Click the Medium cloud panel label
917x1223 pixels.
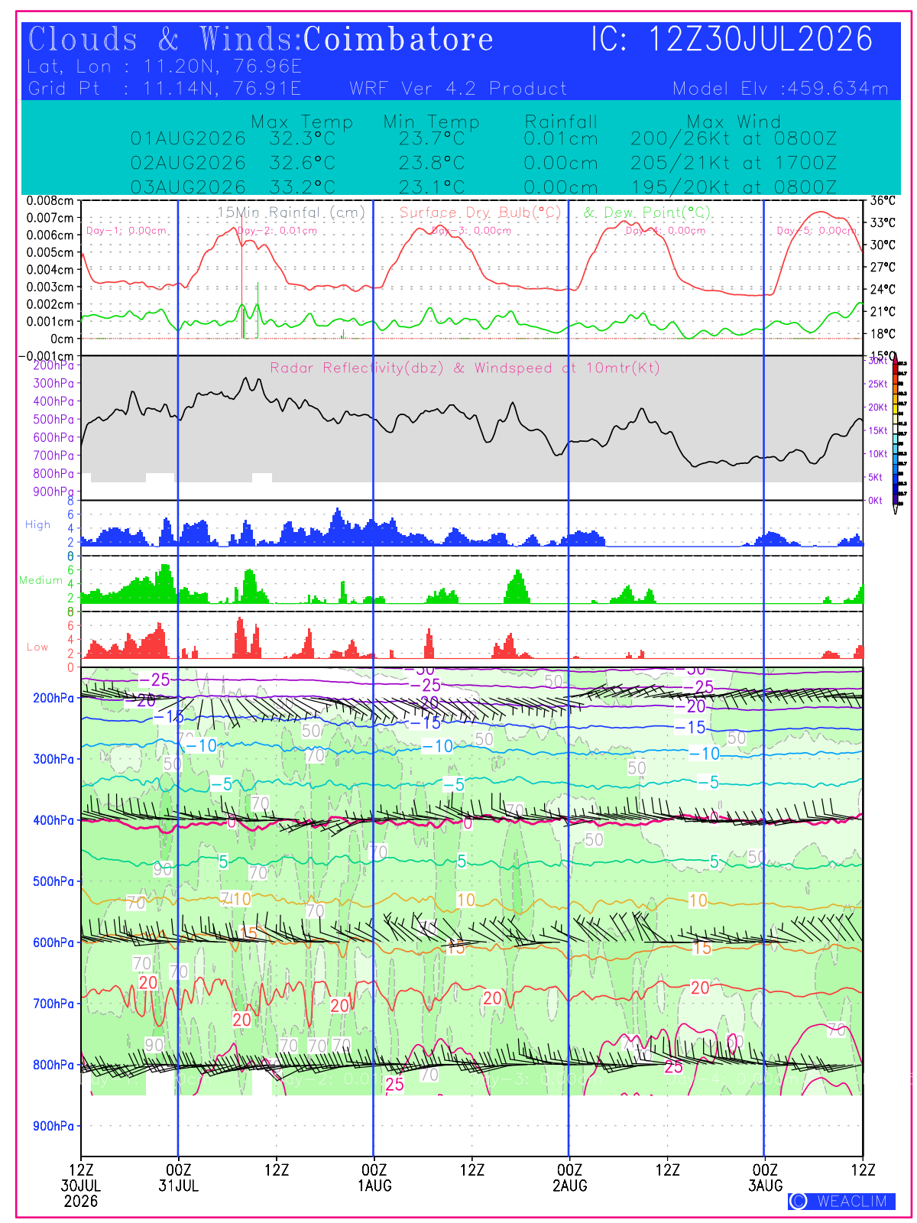coord(41,580)
